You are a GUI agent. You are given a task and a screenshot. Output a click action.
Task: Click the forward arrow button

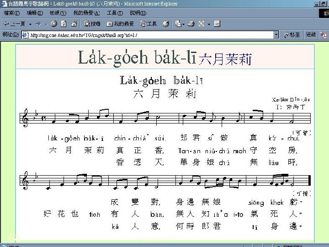point(38,24)
